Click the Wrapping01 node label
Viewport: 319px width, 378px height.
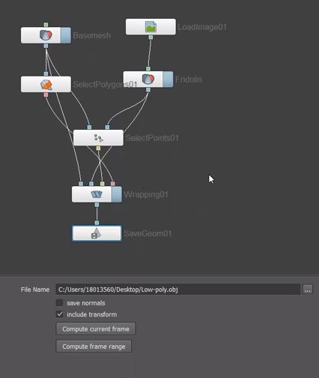point(146,194)
